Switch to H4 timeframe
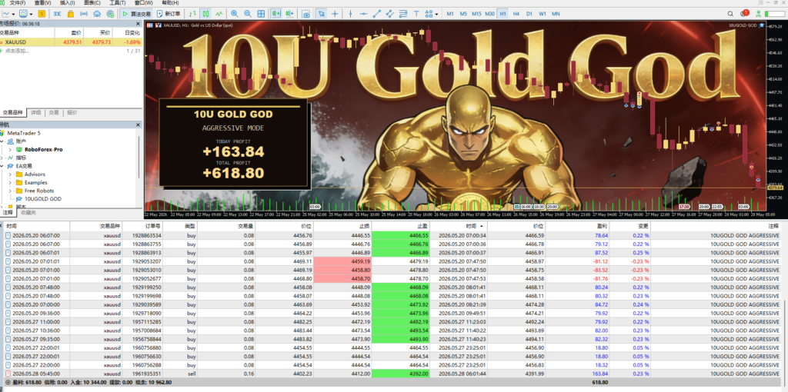This screenshot has height=392, width=788. (x=516, y=14)
